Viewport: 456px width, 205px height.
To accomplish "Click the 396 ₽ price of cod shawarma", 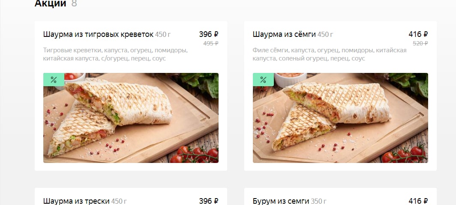I will [x=209, y=201].
